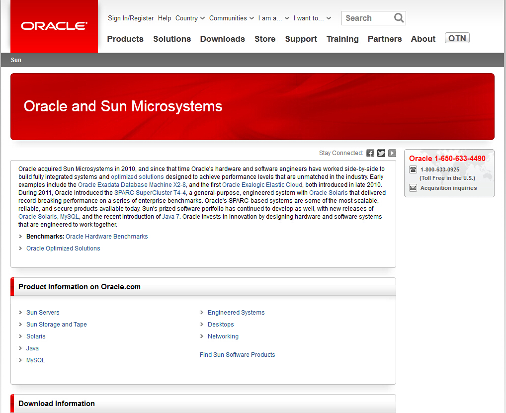Image resolution: width=506 pixels, height=413 pixels.
Task: Open the About menu
Action: click(423, 39)
